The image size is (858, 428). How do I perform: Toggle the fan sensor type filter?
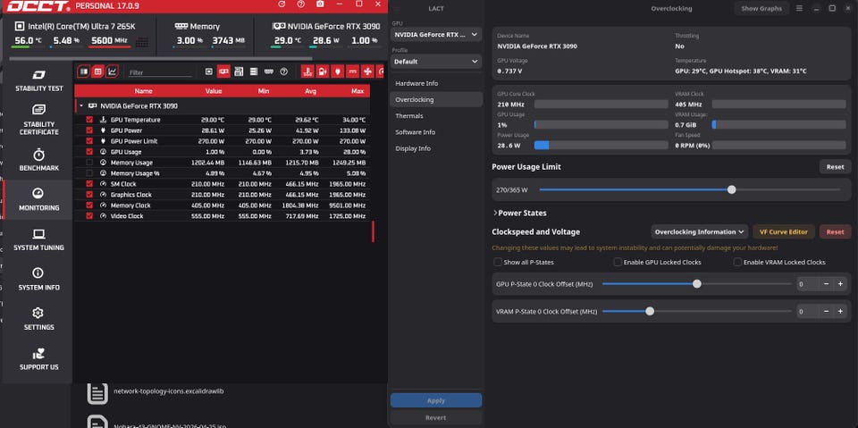[368, 71]
